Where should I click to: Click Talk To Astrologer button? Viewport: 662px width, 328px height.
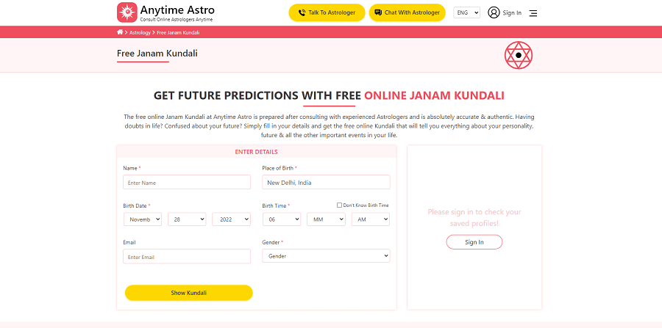(327, 12)
